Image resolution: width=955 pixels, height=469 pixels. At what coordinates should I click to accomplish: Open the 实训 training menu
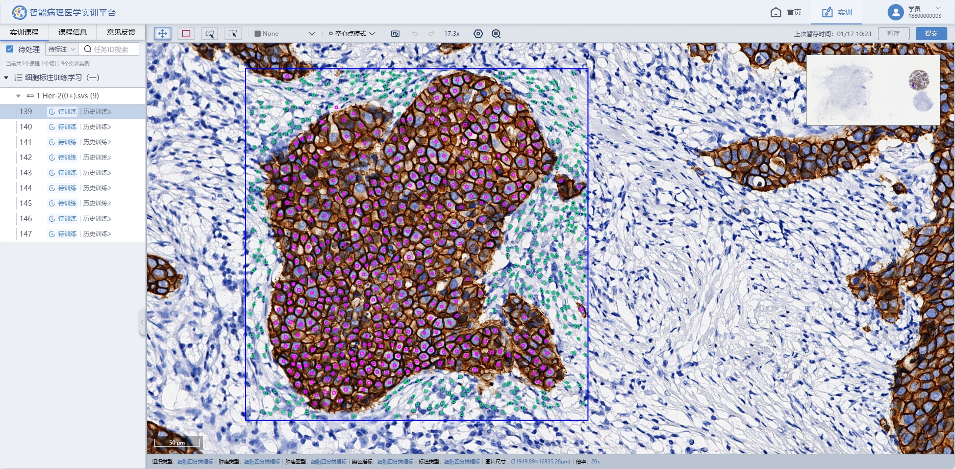[837, 12]
